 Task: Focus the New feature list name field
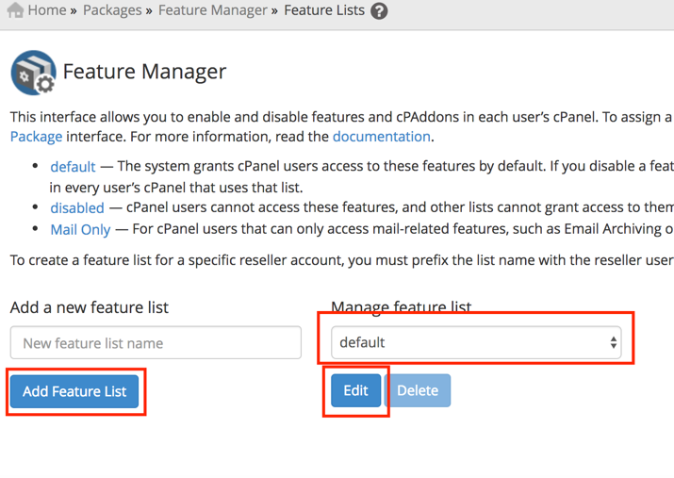[x=156, y=342]
